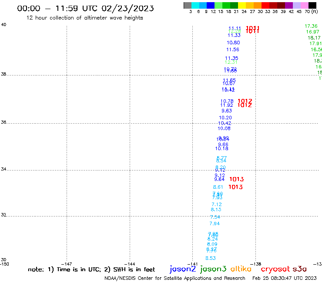
Task: Click the jason3 satellite legend label
Action: tap(213, 269)
